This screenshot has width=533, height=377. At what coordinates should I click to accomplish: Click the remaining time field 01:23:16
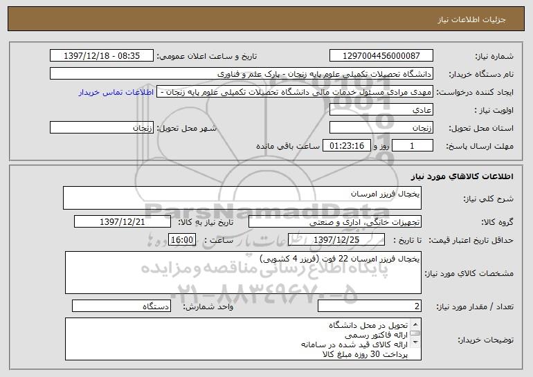click(x=346, y=146)
